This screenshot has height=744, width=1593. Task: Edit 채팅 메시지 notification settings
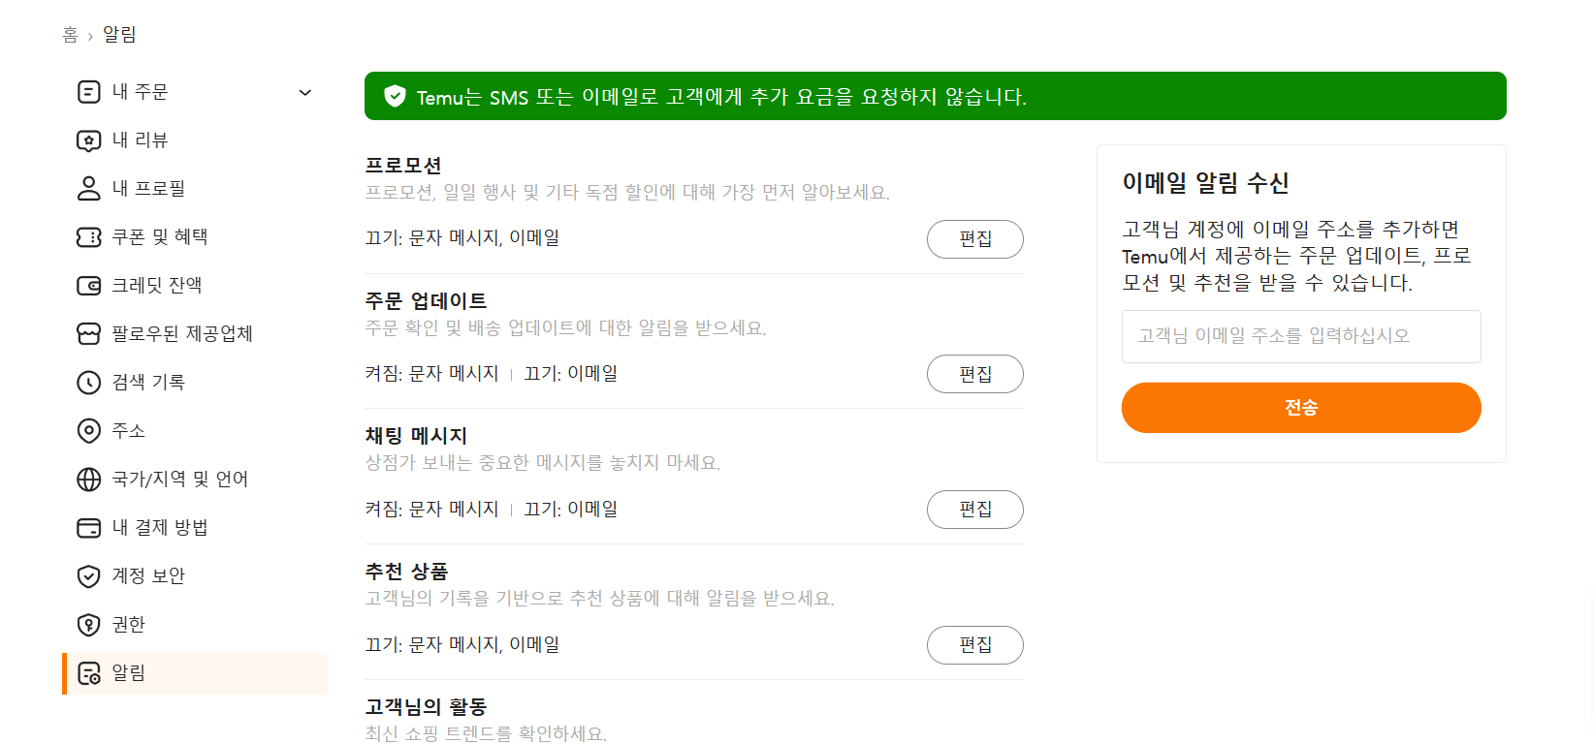pos(974,510)
